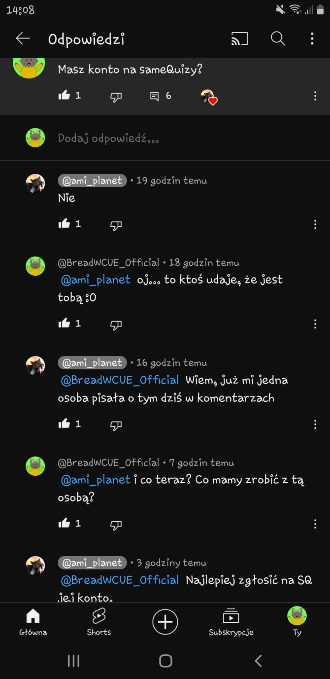This screenshot has width=330, height=679.
Task: Dislike the "Masz konto na sameQuizy?" comment
Action: [x=116, y=97]
